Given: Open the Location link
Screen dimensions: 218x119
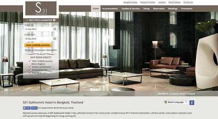Looking at the screenshot, I should [162, 2].
